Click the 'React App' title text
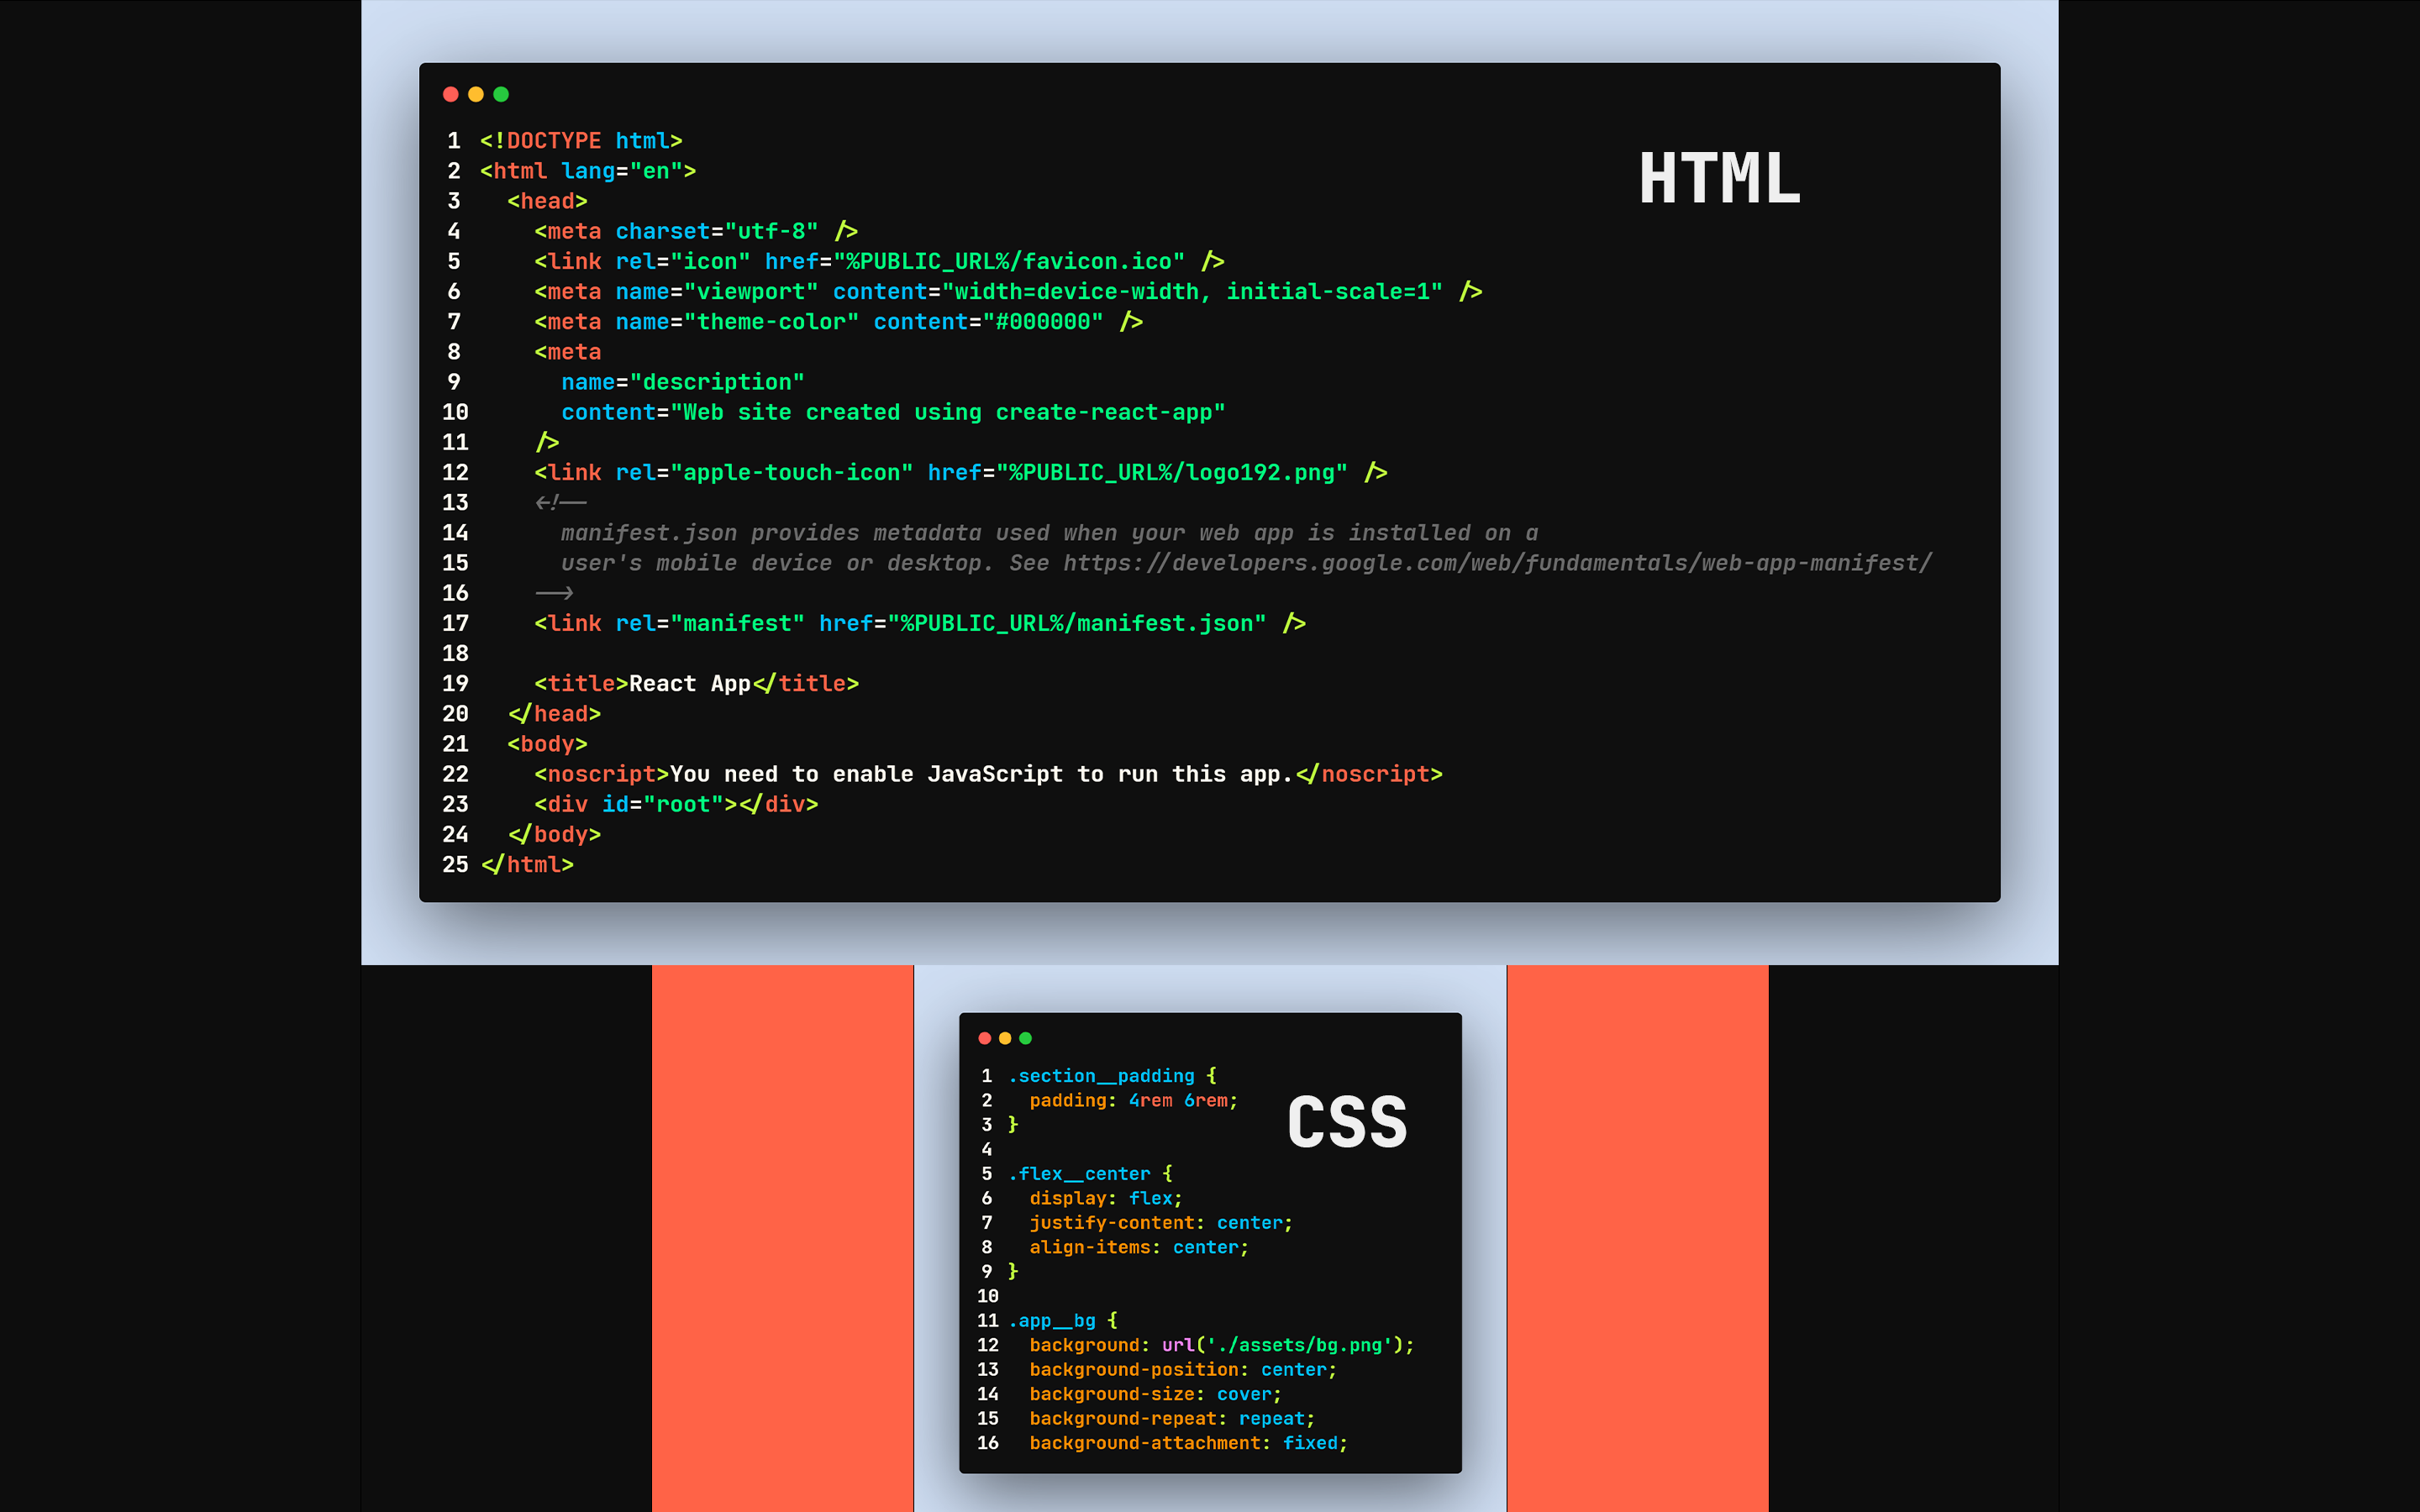This screenshot has height=1512, width=2420. point(689,684)
